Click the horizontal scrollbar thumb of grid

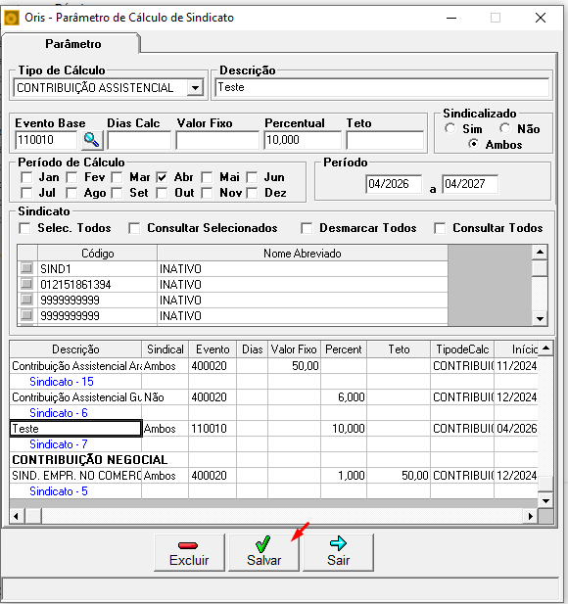pos(33,516)
